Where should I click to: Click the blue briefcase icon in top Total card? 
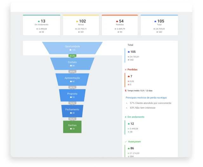click(155, 21)
